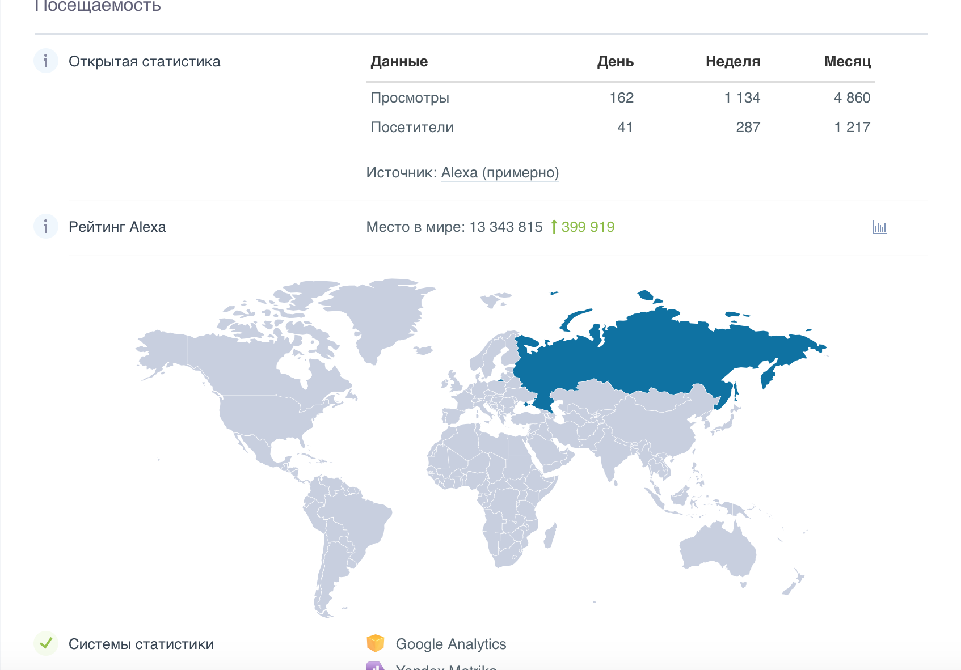Click the "Посетители" row label
The image size is (961, 670).
tap(412, 127)
